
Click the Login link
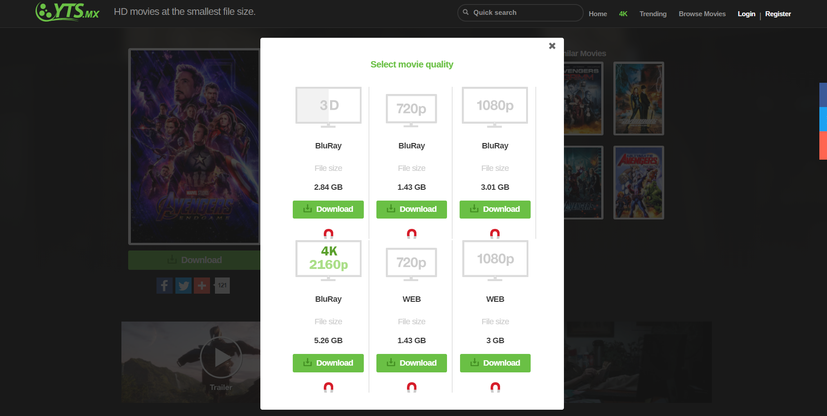point(747,14)
